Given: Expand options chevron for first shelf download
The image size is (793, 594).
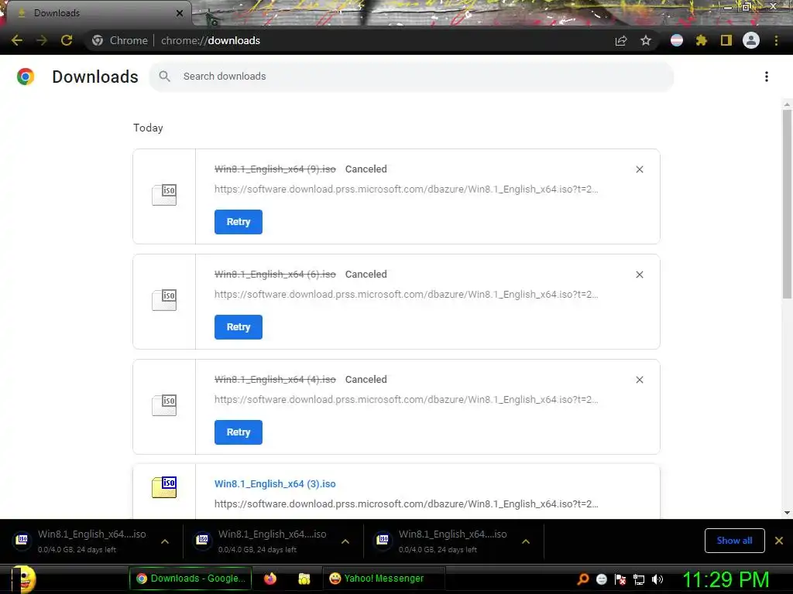Looking at the screenshot, I should tap(165, 541).
